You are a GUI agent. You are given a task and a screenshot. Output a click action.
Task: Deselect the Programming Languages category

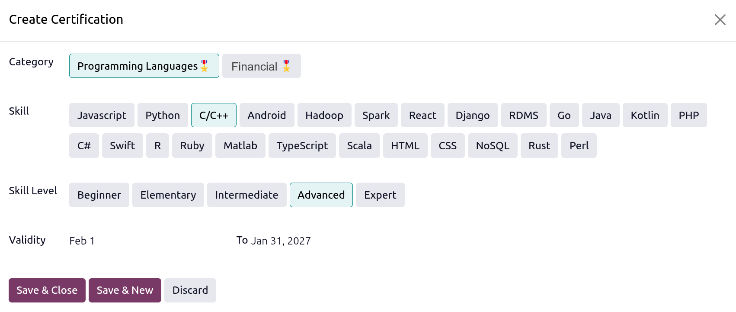[x=144, y=66]
